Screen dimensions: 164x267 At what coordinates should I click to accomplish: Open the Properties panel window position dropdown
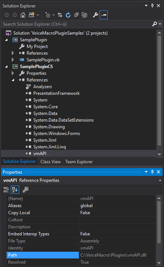coord(146,172)
